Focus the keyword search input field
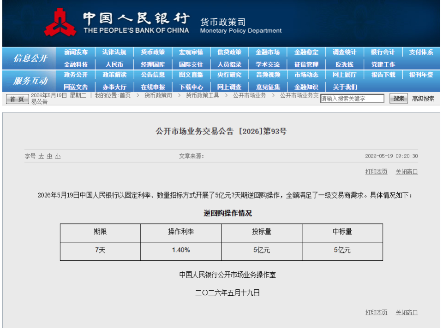Image resolution: width=443 pixels, height=328 pixels. (x=352, y=99)
